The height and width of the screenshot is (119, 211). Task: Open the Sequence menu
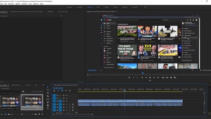(x=11, y=4)
